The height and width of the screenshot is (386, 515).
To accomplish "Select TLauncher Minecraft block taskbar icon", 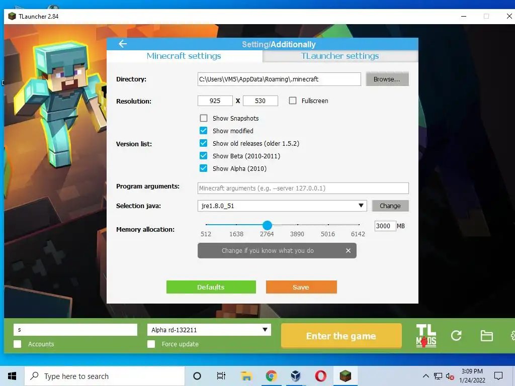I will coord(345,376).
